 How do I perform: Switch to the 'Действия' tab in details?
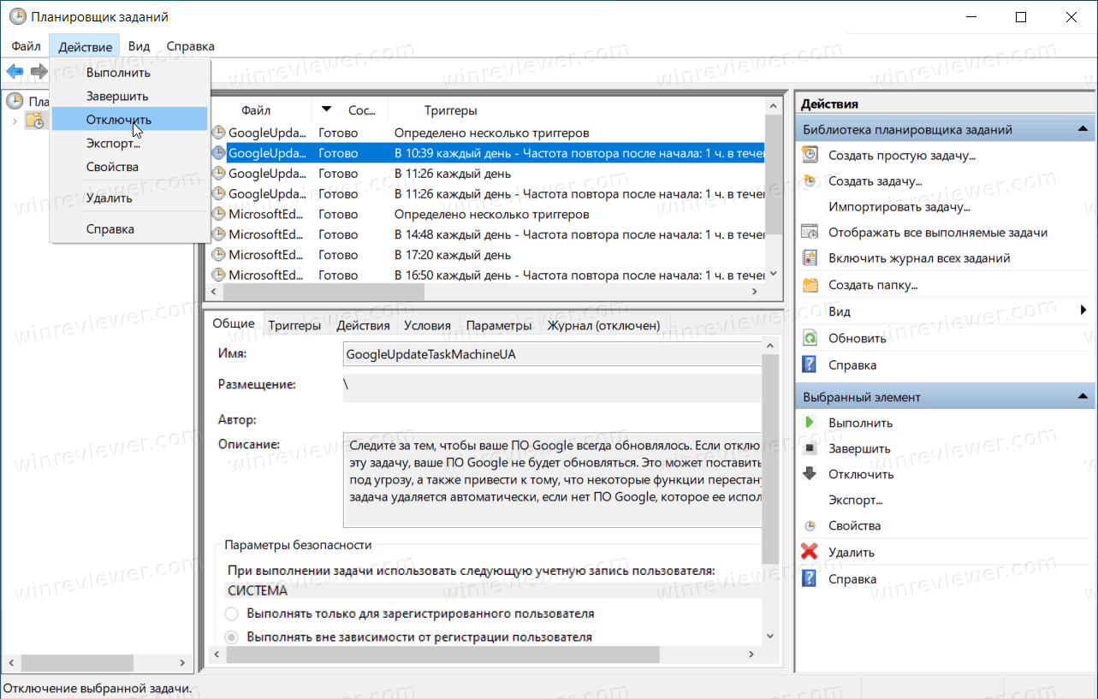pos(363,325)
